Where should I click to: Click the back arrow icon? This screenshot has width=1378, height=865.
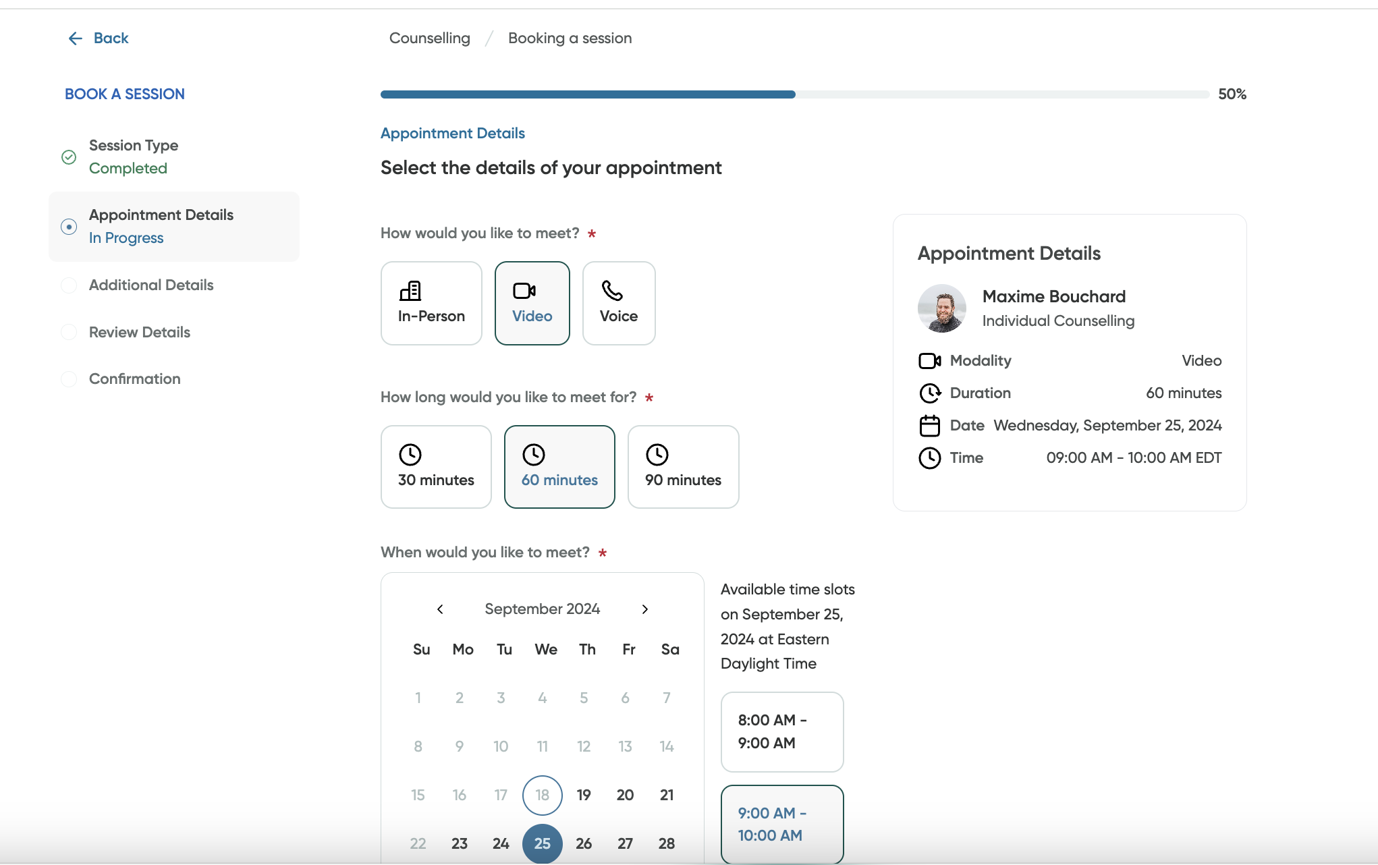(x=75, y=38)
